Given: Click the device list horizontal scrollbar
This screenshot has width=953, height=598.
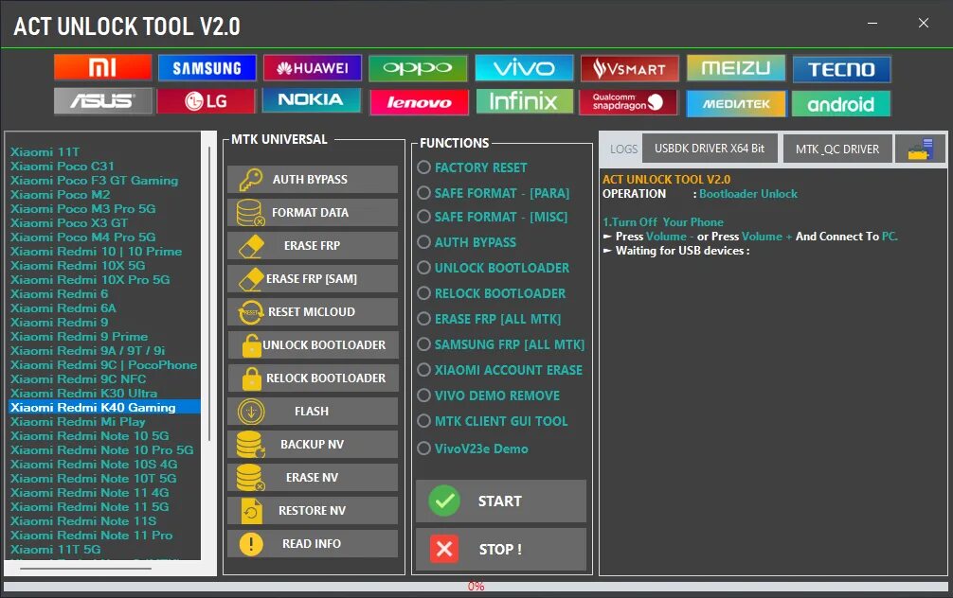Looking at the screenshot, I should click(85, 569).
